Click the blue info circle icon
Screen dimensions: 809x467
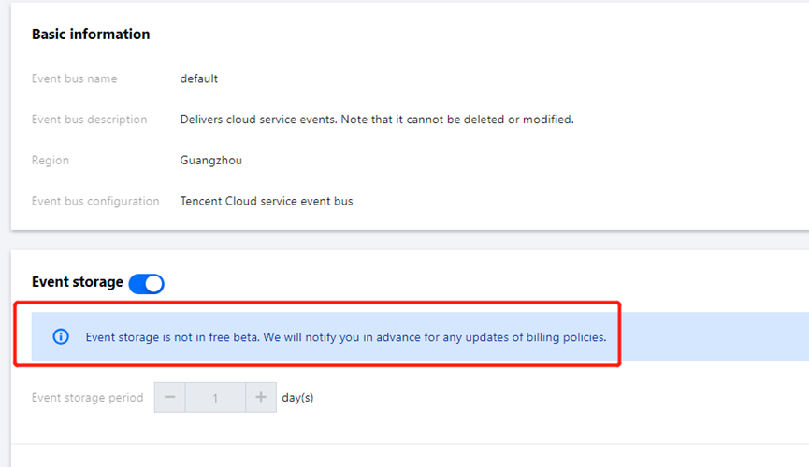coord(61,336)
